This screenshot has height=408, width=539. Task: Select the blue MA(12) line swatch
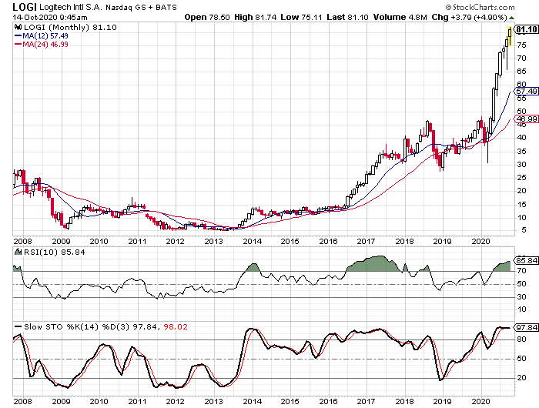tap(18, 35)
